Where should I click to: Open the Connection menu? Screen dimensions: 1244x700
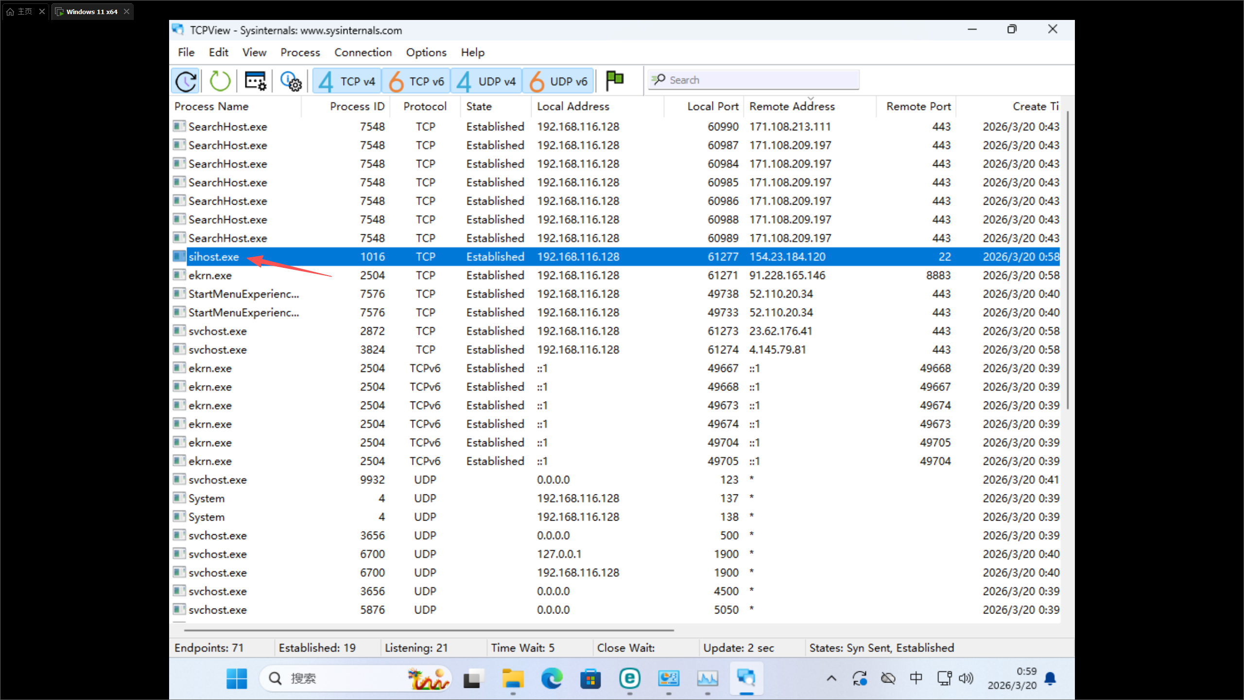click(363, 52)
